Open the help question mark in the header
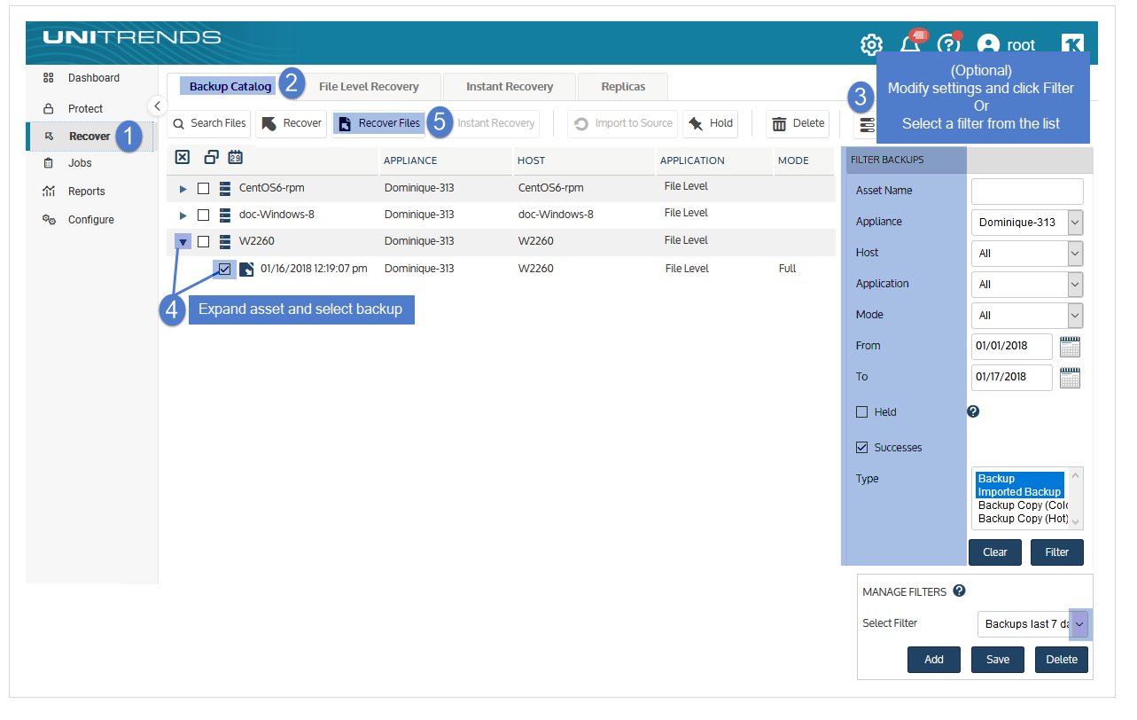 (x=948, y=44)
